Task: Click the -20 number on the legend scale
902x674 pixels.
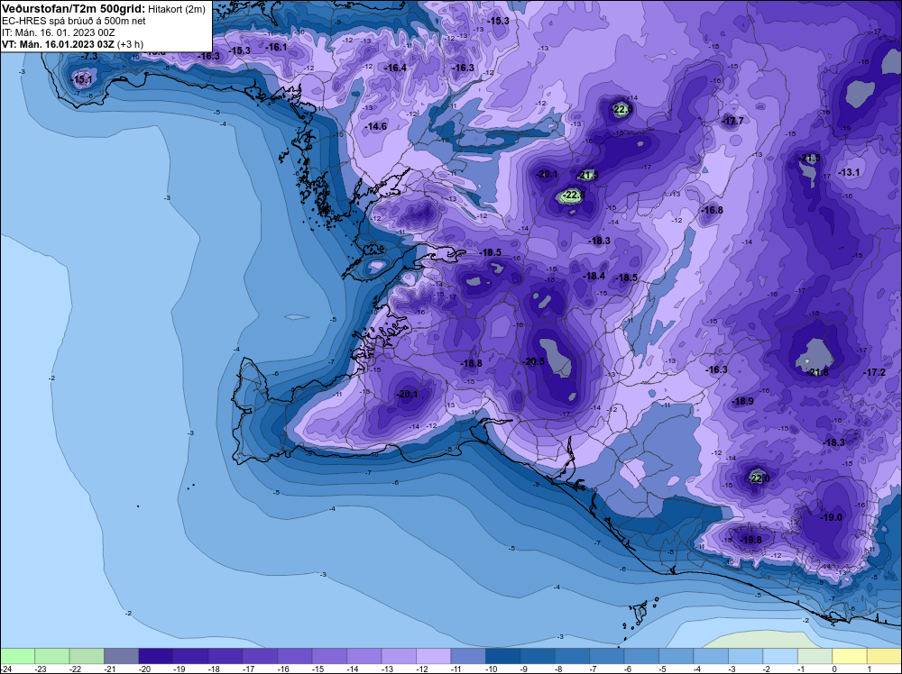Action: click(143, 669)
